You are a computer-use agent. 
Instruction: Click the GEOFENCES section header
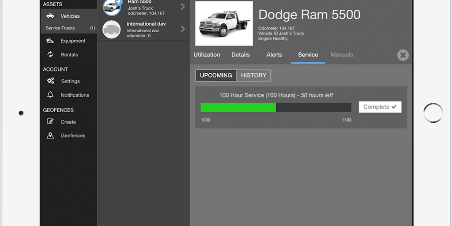coord(58,110)
